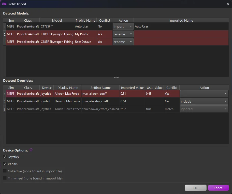Viewport: 232px width, 194px height.
Task: Click the Device Options info hint icon
Action: (x=31, y=150)
